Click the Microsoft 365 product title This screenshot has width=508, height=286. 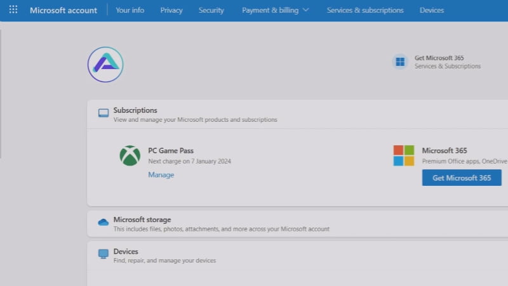click(444, 150)
